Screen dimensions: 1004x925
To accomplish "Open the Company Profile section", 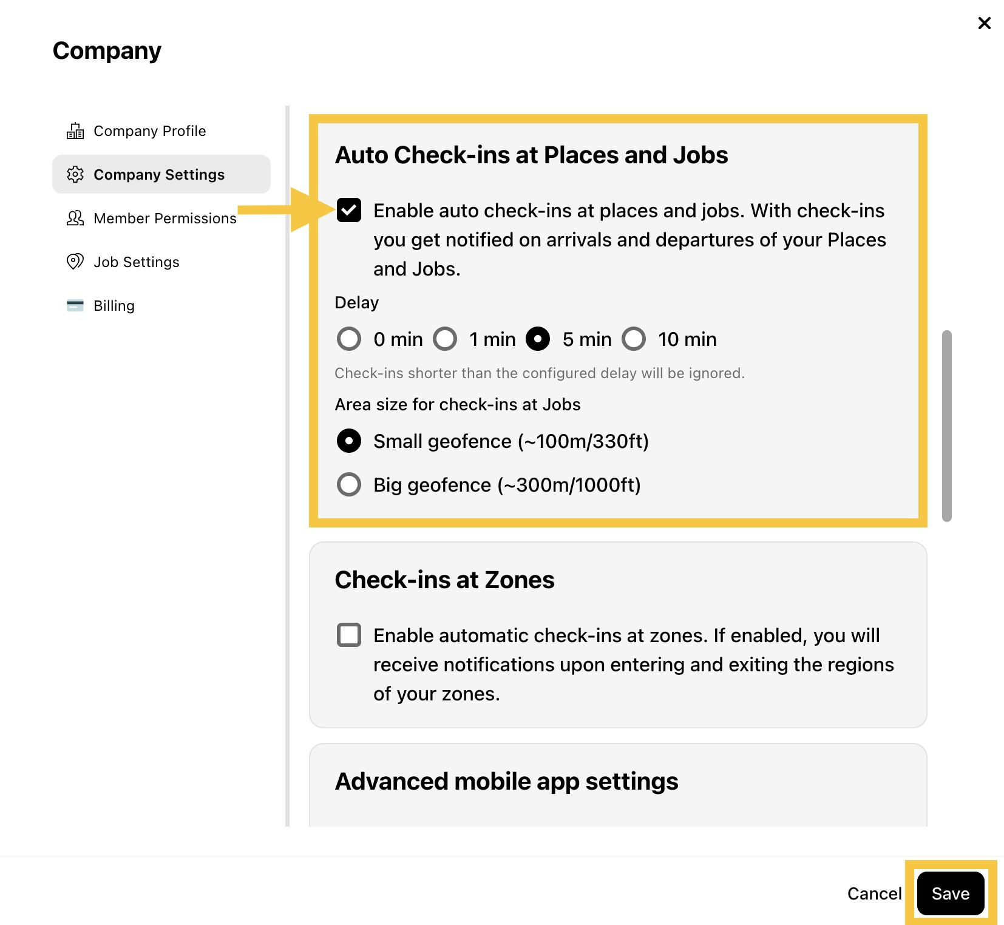I will tap(149, 131).
